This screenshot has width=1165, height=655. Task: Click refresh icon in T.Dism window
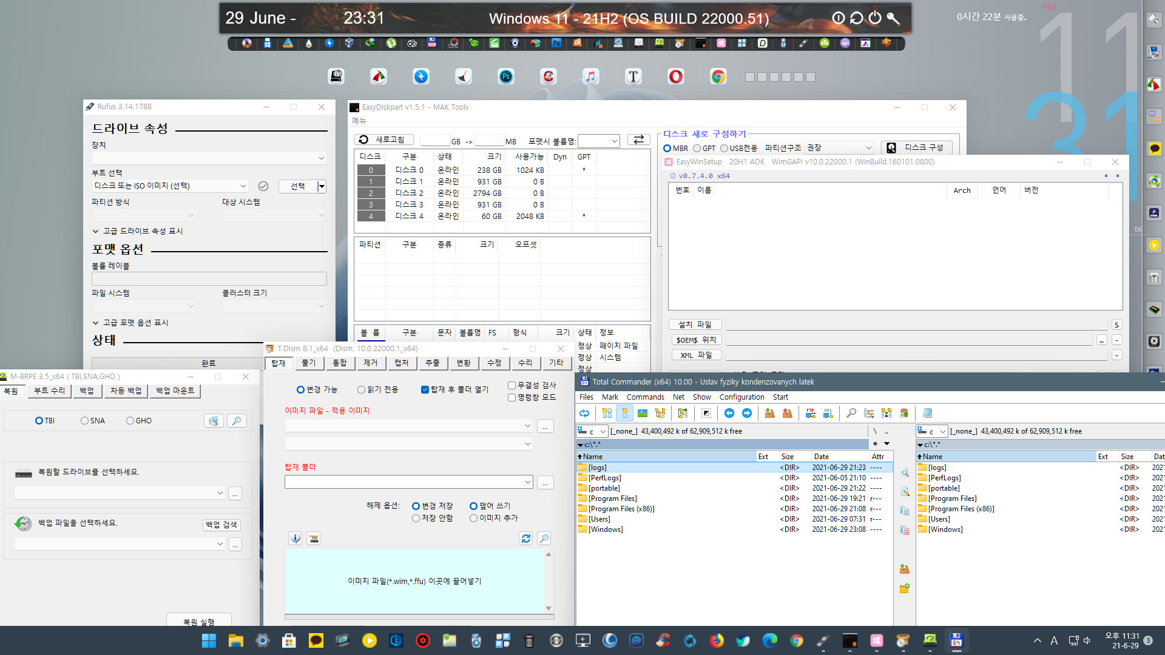point(526,539)
